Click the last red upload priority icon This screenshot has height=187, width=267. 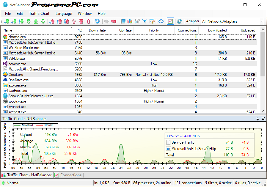88,21
